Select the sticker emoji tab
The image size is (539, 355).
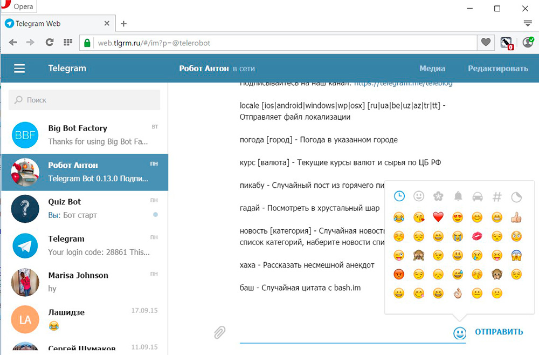click(516, 197)
